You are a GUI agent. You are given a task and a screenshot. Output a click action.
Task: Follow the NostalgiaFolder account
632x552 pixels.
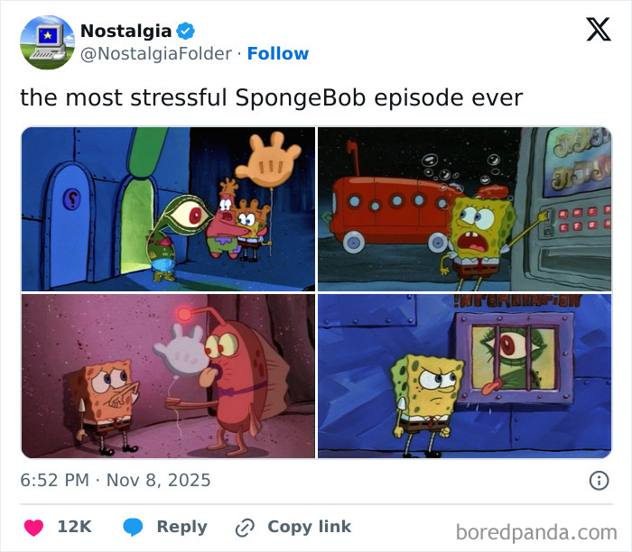(278, 53)
